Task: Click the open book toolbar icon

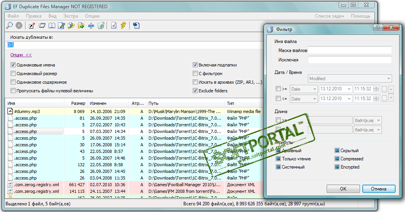Action: 52,25
